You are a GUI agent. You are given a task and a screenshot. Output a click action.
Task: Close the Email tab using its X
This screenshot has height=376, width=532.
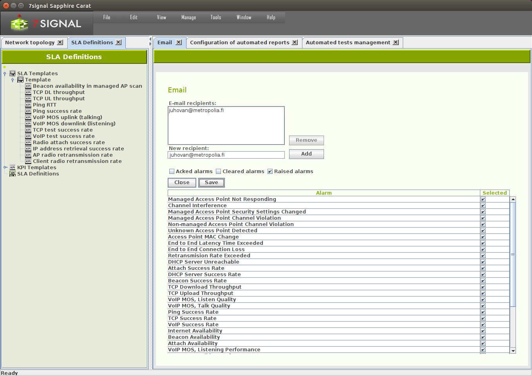179,42
